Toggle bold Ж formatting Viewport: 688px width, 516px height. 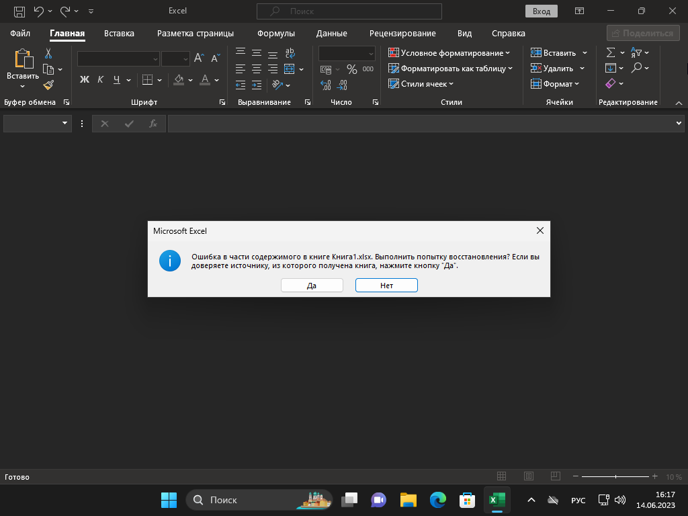[84, 79]
